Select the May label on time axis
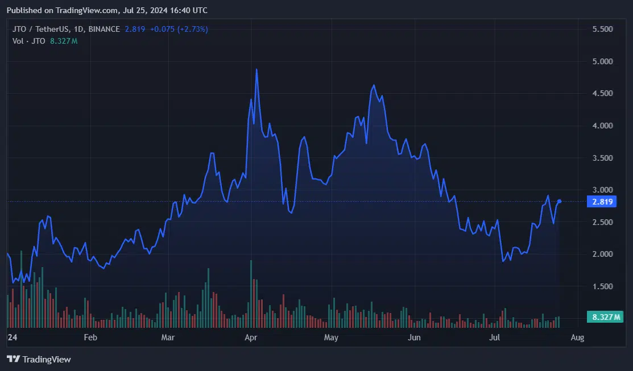This screenshot has width=633, height=371. tap(330, 337)
